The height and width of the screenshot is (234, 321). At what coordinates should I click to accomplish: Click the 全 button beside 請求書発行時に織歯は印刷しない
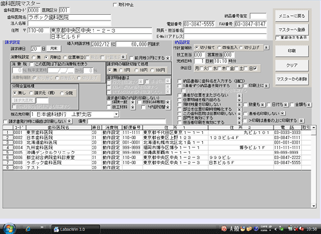pos(69,121)
